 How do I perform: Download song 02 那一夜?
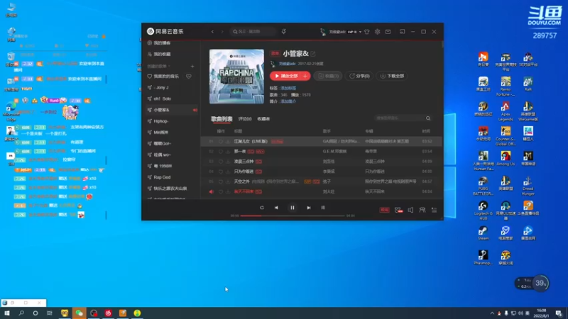tap(228, 152)
